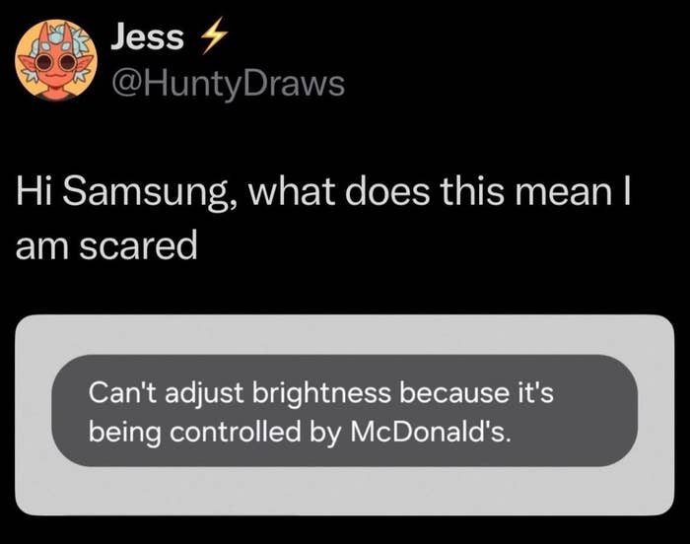Tap the dark gray brightness toast message

[345, 411]
